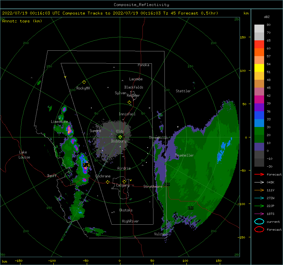The height and width of the screenshot is (265, 283).
Task: Click the 'Annot: tops (km)' annotation text
Action: (x=22, y=21)
